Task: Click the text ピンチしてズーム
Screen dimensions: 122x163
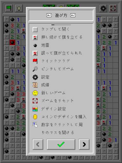Action: pyautogui.click(x=58, y=69)
